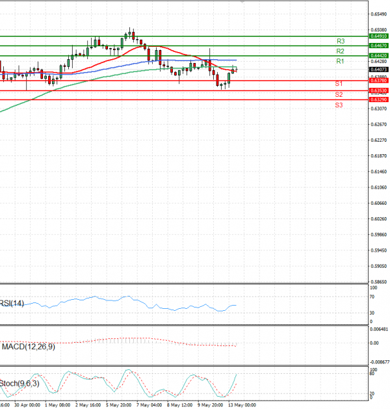This screenshot has height=409, width=390.
Task: Click the RSI(14) indicator label
Action: click(x=12, y=304)
